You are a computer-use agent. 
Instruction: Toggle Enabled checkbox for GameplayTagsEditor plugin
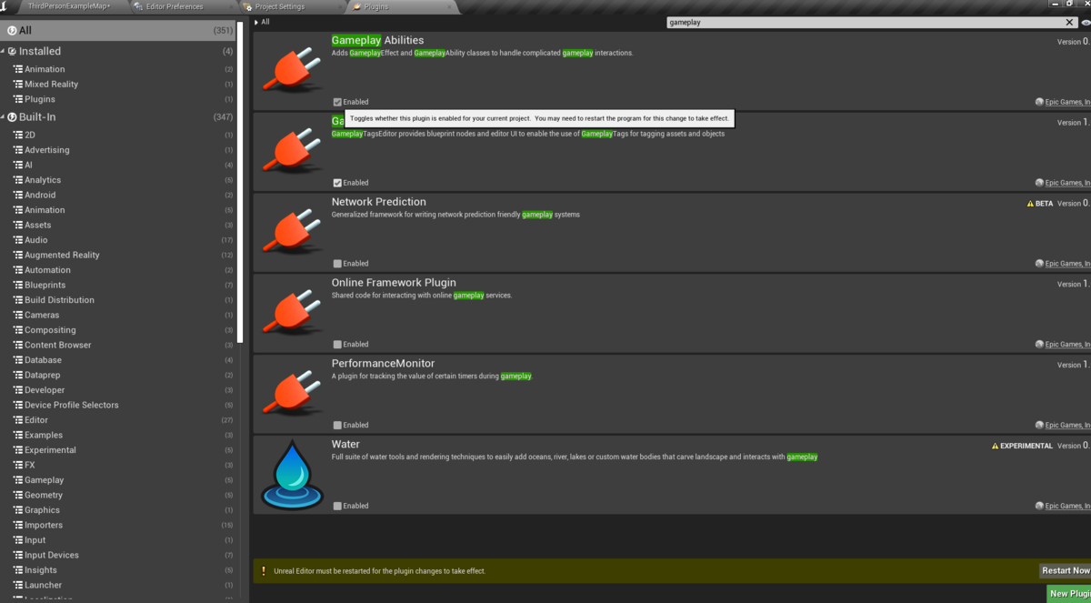coord(337,183)
